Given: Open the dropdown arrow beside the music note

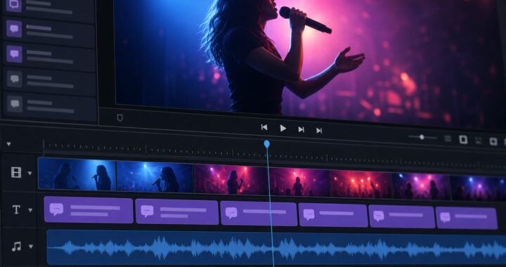Looking at the screenshot, I should (31, 247).
